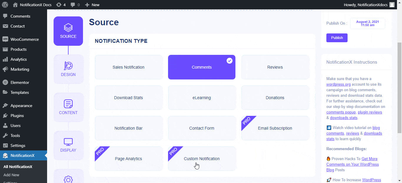
Task: Select eLearning notification type
Action: (x=202, y=98)
